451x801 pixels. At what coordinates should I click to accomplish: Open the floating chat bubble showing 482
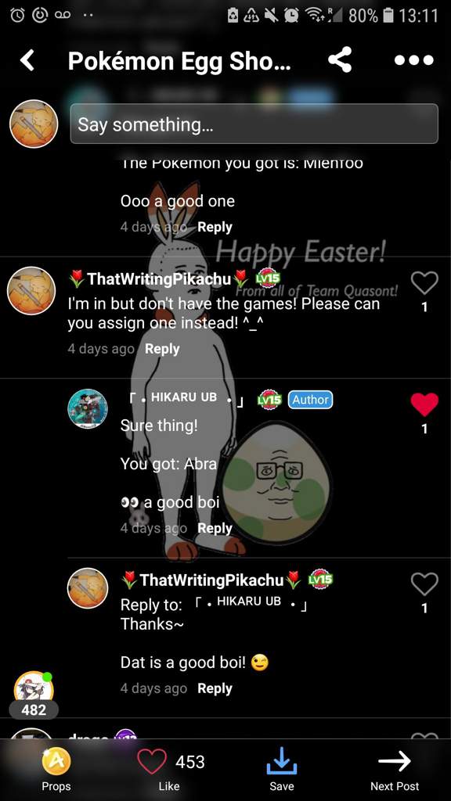(x=34, y=694)
